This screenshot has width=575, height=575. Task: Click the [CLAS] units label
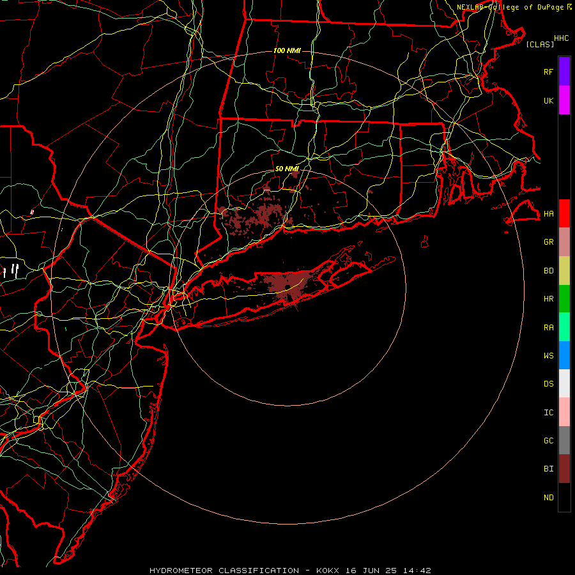pyautogui.click(x=540, y=44)
